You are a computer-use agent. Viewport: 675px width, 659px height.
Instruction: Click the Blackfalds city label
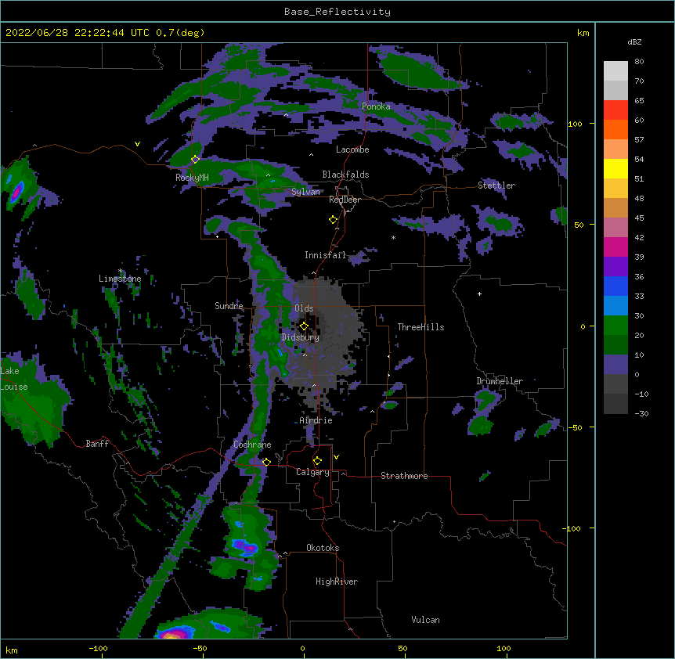[345, 175]
